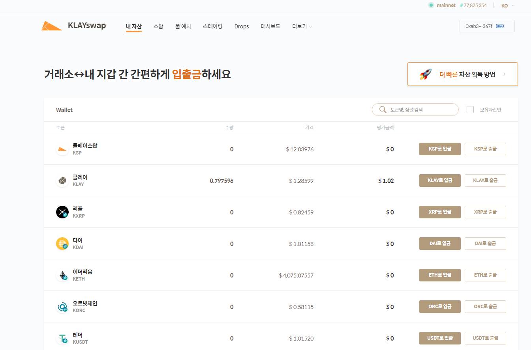Click the Wallet section title
The width and height of the screenshot is (531, 350).
point(64,110)
